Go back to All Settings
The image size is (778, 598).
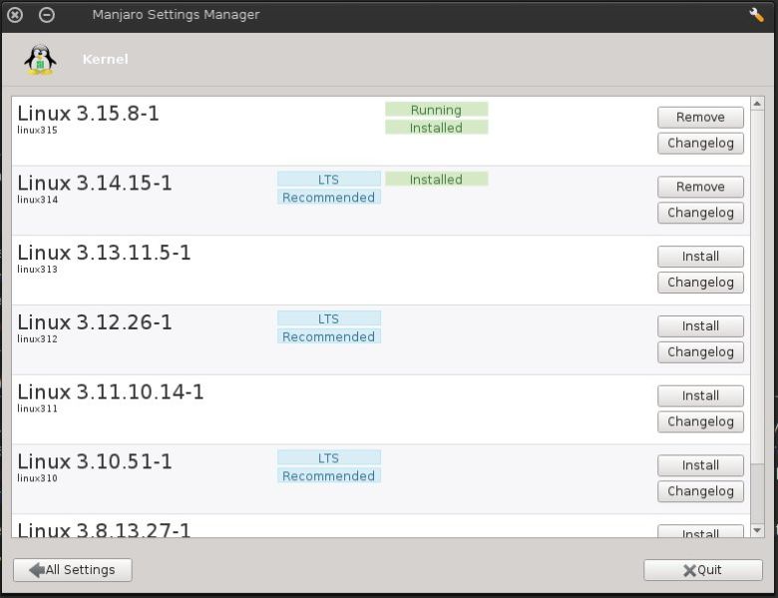tap(73, 570)
